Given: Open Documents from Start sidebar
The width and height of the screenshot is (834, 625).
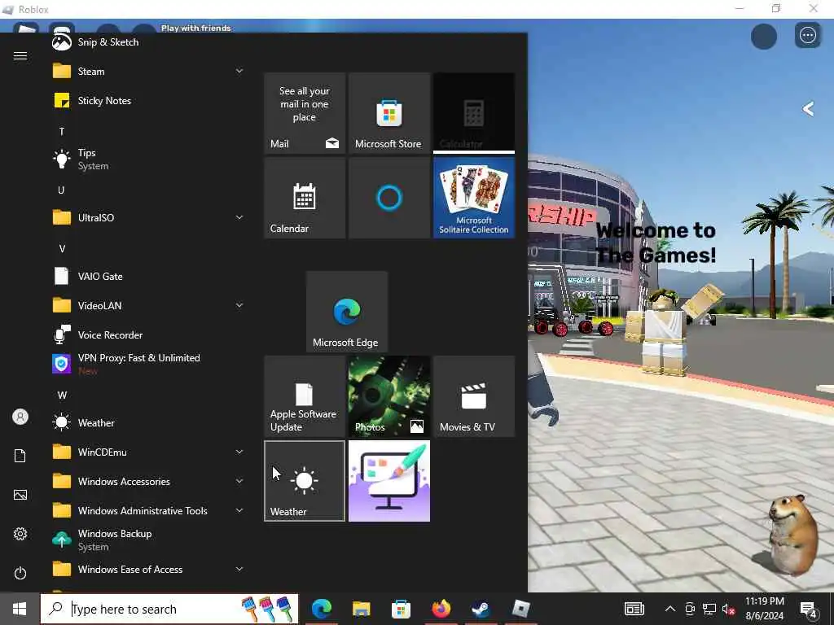Looking at the screenshot, I should click(20, 456).
